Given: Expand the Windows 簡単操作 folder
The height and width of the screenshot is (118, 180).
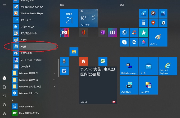Looking at the screenshot, I should click(x=34, y=73).
